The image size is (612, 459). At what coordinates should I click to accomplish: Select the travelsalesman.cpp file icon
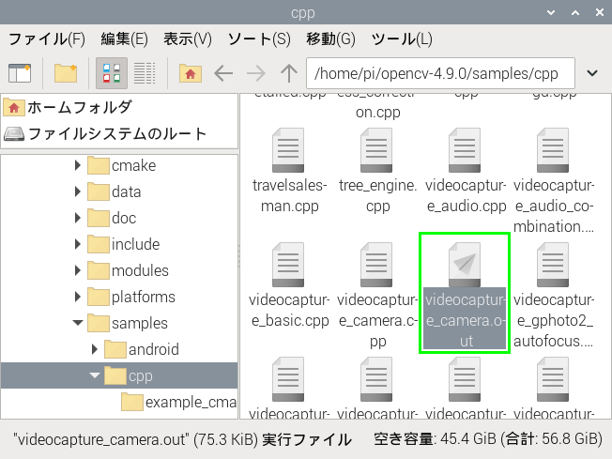coord(288,150)
